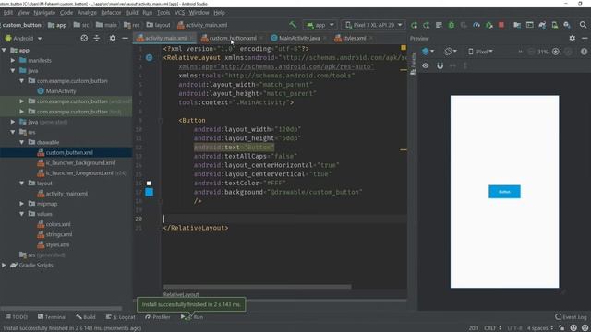Screen dimensions: 591x332
Task: Expand the Gradle Scripts node
Action: click(x=4, y=265)
